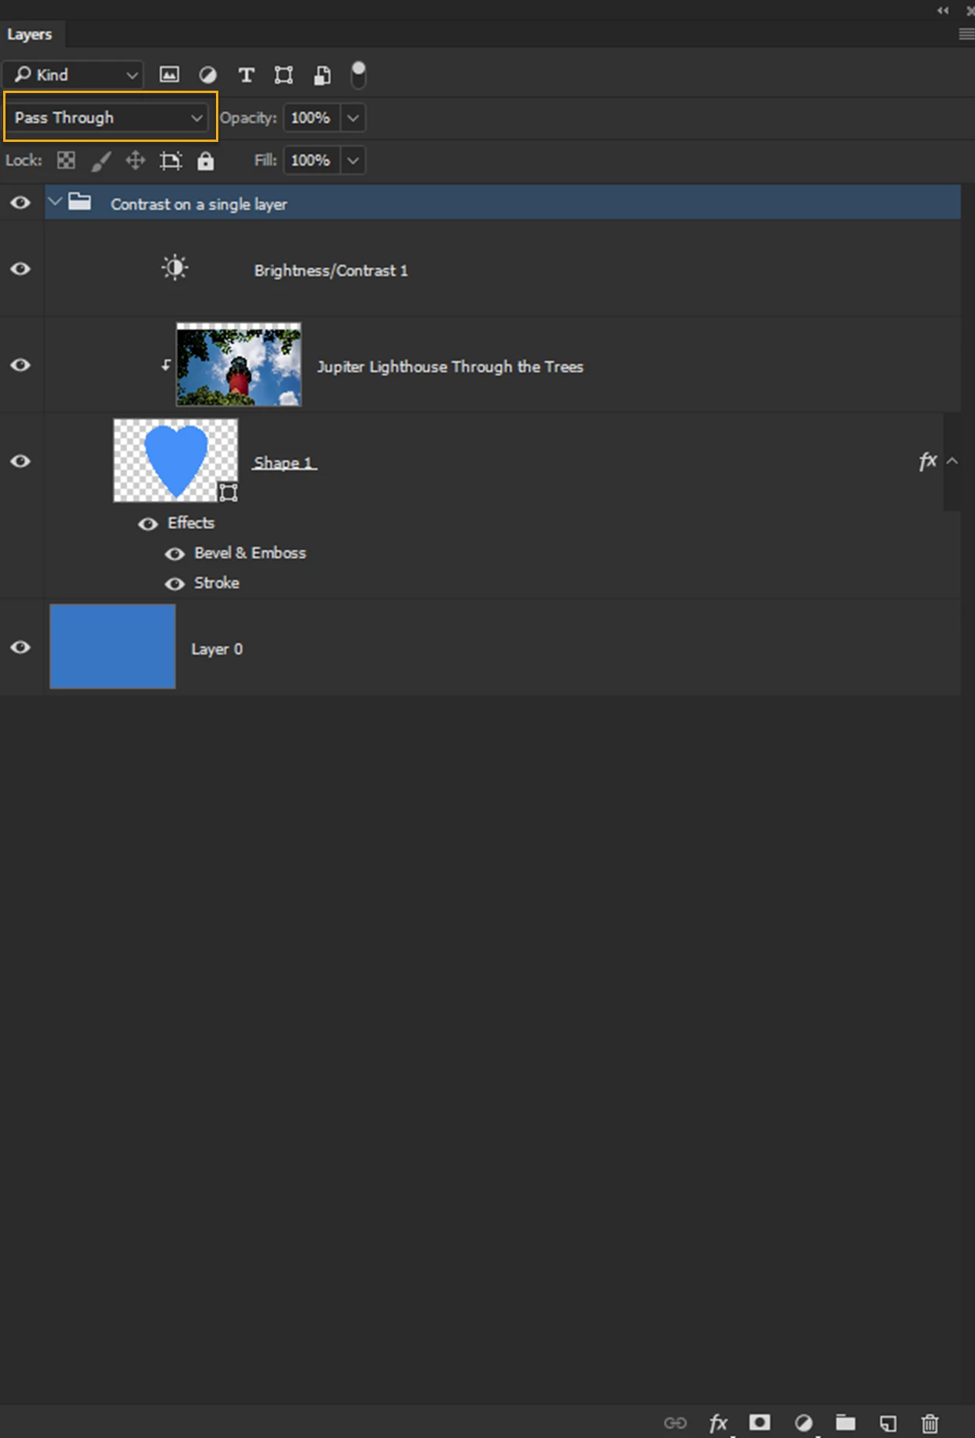This screenshot has height=1438, width=975.
Task: Prevent auto-nesting artboard lock icon
Action: (x=170, y=161)
